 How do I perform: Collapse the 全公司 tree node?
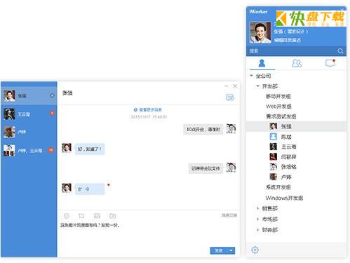[252, 76]
